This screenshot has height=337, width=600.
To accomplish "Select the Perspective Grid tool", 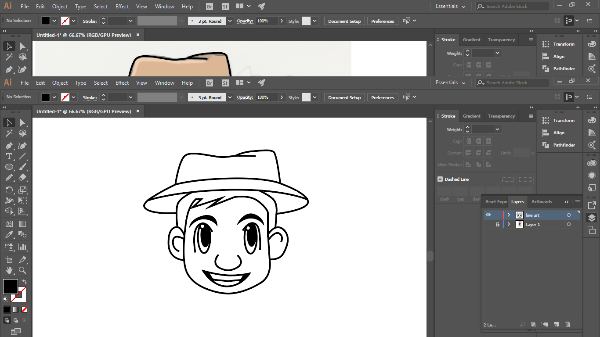I will tap(23, 212).
